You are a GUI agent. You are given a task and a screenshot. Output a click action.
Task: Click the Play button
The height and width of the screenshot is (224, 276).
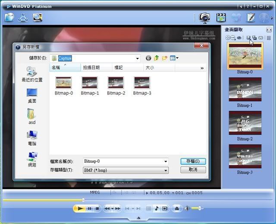pos(80,208)
